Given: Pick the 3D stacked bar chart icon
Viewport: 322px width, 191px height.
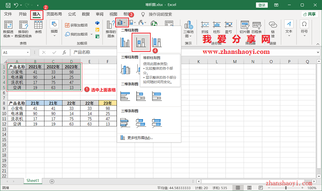Looking at the screenshot, I should tap(141, 123).
